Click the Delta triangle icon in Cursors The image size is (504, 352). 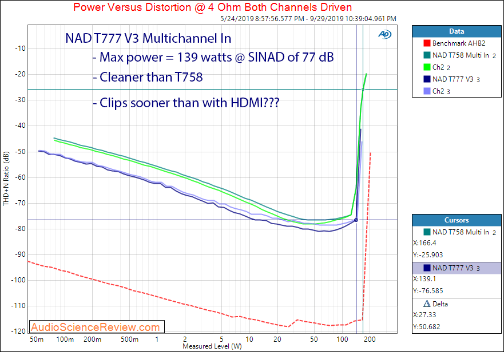[427, 304]
